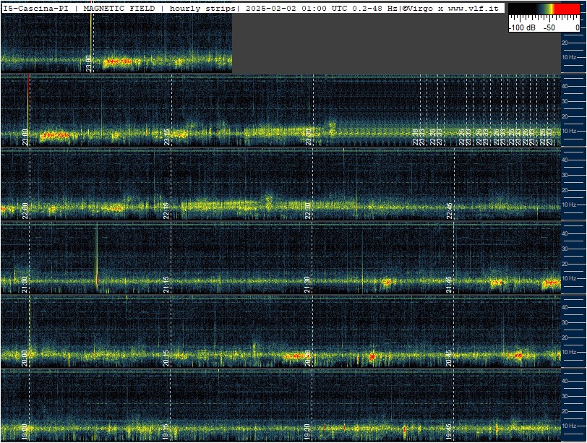Select the 20:15 time marker
Viewport: 587px width, 443px height.
(x=166, y=358)
